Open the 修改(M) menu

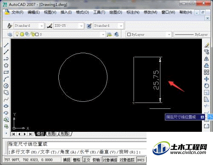pyautogui.click(x=150, y=12)
